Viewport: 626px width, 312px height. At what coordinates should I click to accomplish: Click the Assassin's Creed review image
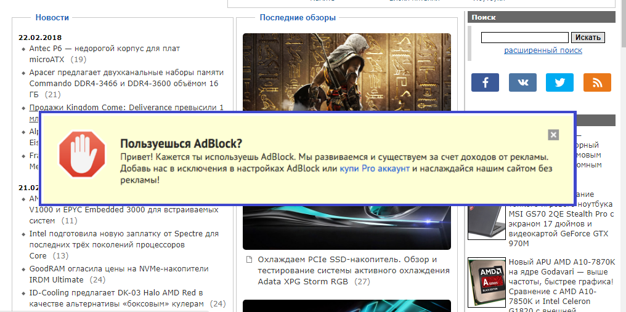point(346,71)
